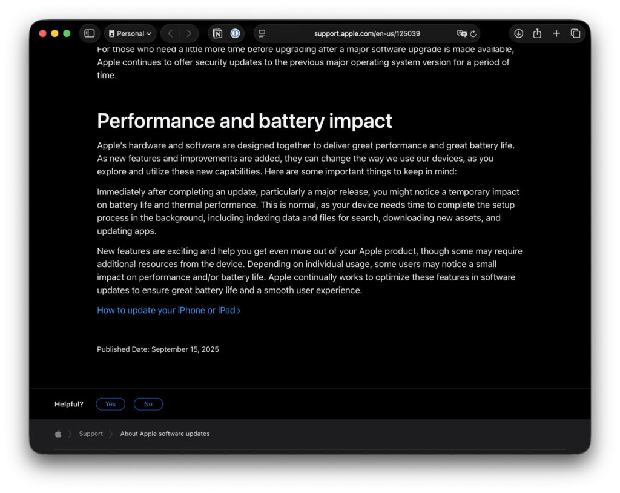
Task: Open the Share menu
Action: pos(537,33)
